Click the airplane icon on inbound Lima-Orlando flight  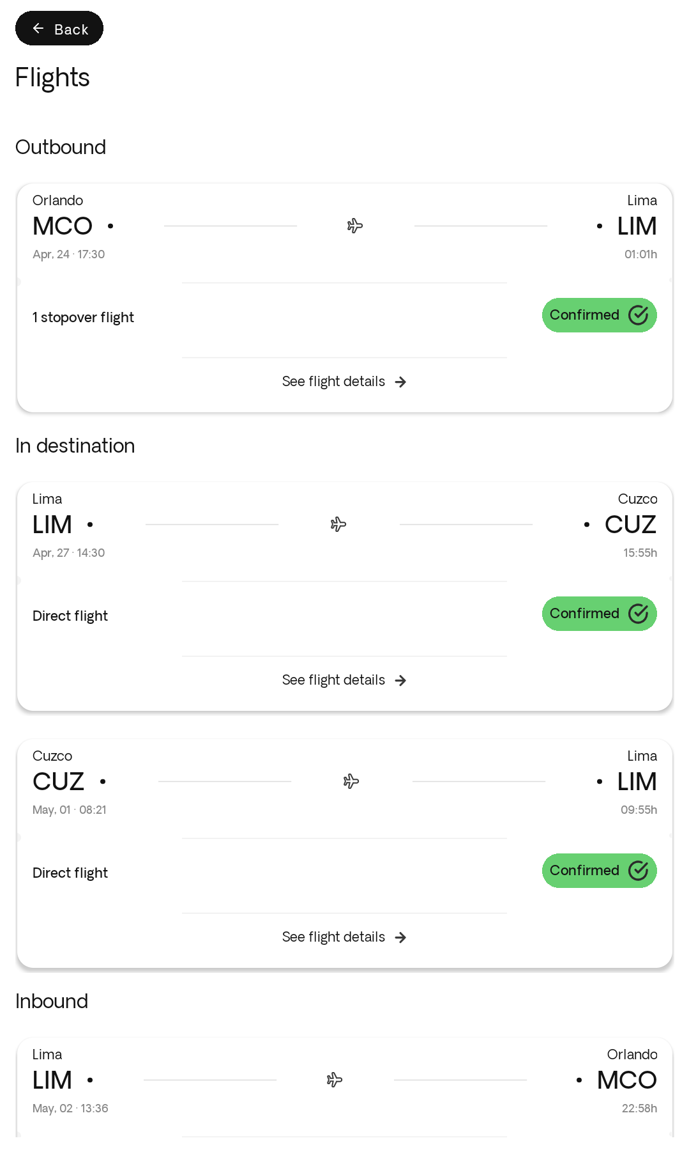coord(335,1080)
